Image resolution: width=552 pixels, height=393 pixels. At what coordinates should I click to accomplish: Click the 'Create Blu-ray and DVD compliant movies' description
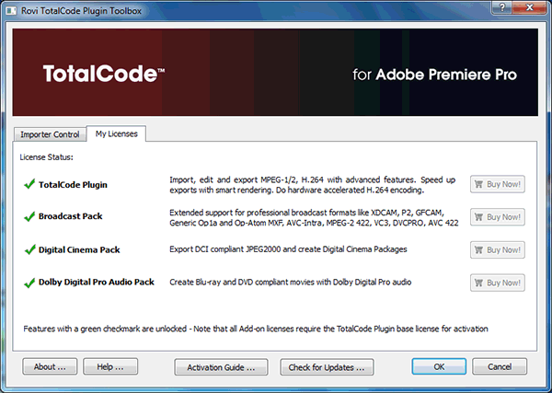click(x=290, y=282)
